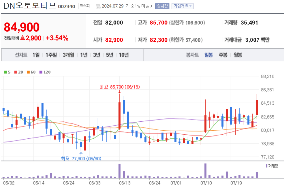Switch to the 3개월 chart range
Viewport: 284px width, 186px height.
tap(68, 55)
